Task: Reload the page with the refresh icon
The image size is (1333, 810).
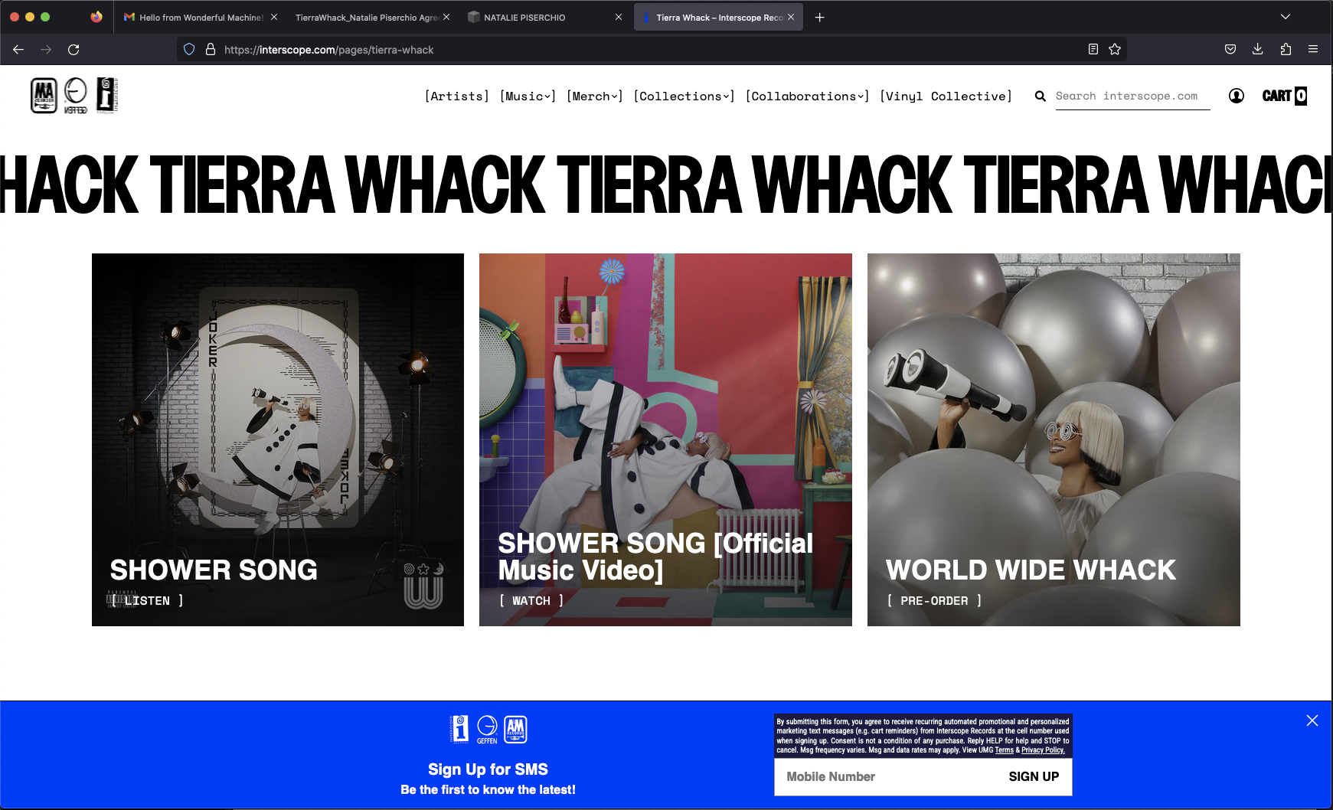Action: point(74,50)
